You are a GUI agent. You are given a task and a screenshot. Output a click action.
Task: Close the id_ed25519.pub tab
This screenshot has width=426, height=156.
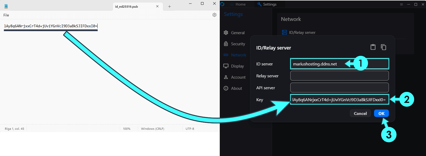(x=157, y=6)
